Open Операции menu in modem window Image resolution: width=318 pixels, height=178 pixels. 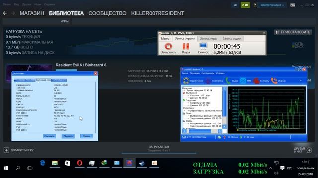194,73
